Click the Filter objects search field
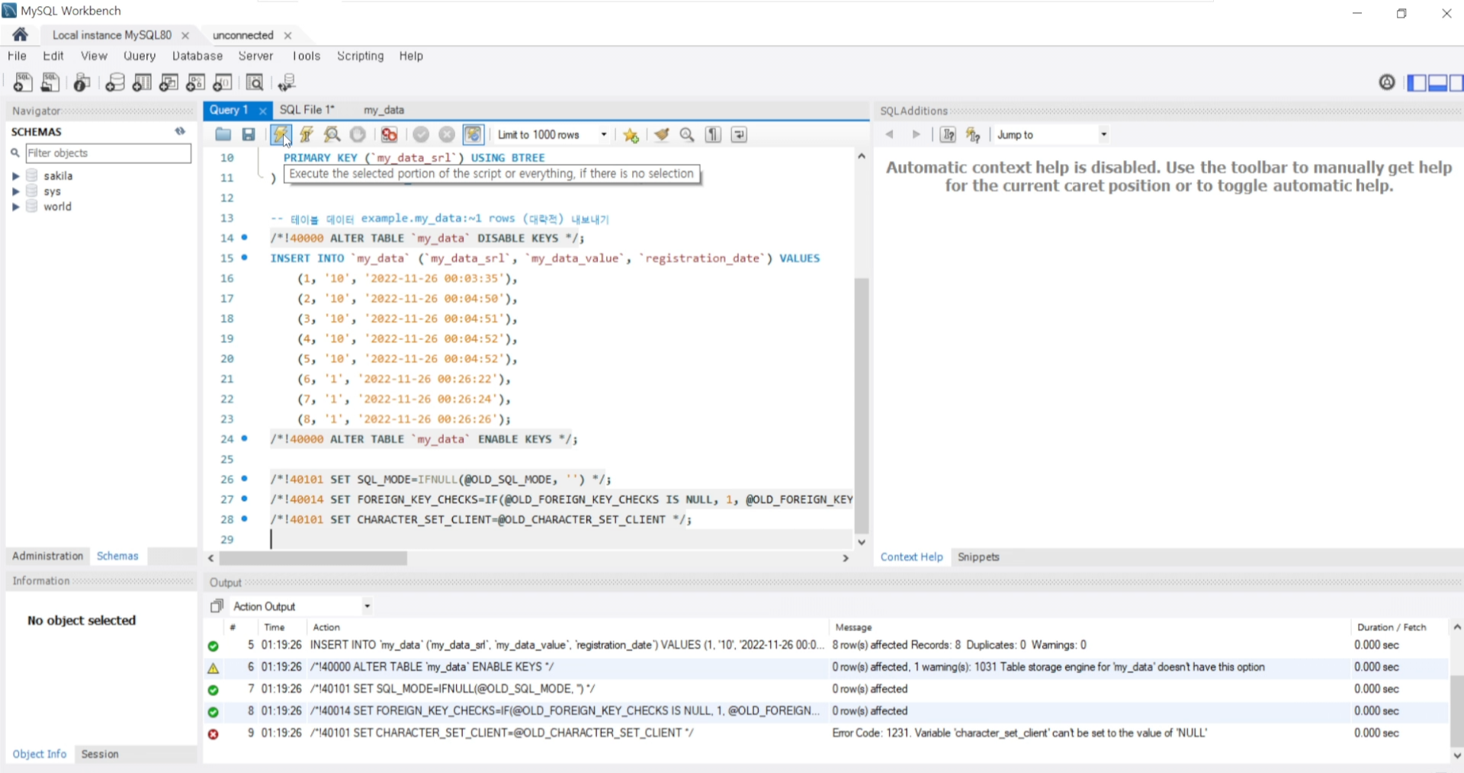 click(108, 153)
